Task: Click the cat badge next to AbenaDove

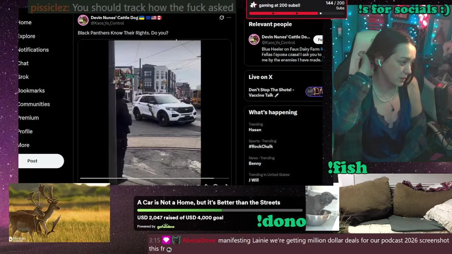Action: point(176,241)
